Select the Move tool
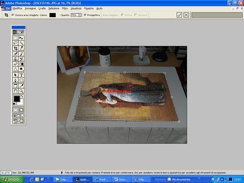 coord(21,38)
